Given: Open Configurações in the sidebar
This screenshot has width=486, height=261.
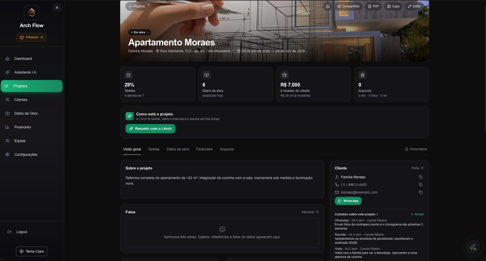Looking at the screenshot, I should point(32,154).
